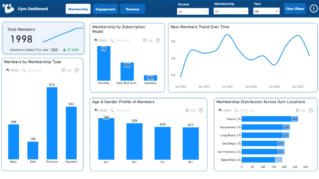Toggle Lin scale in Gym Locations chart
Screen dimensions: 319x179
301,110
